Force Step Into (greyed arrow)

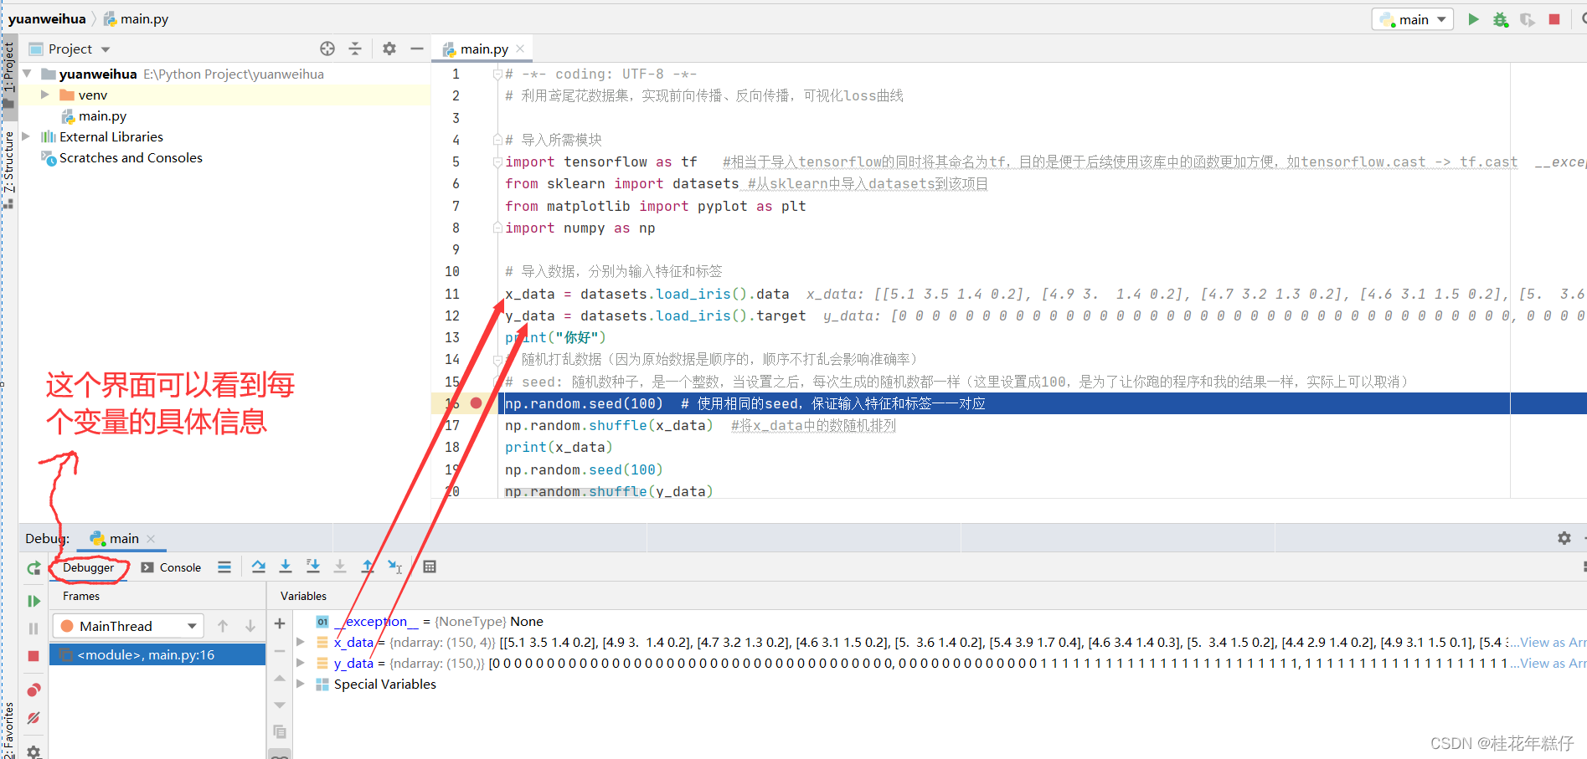[x=340, y=567]
